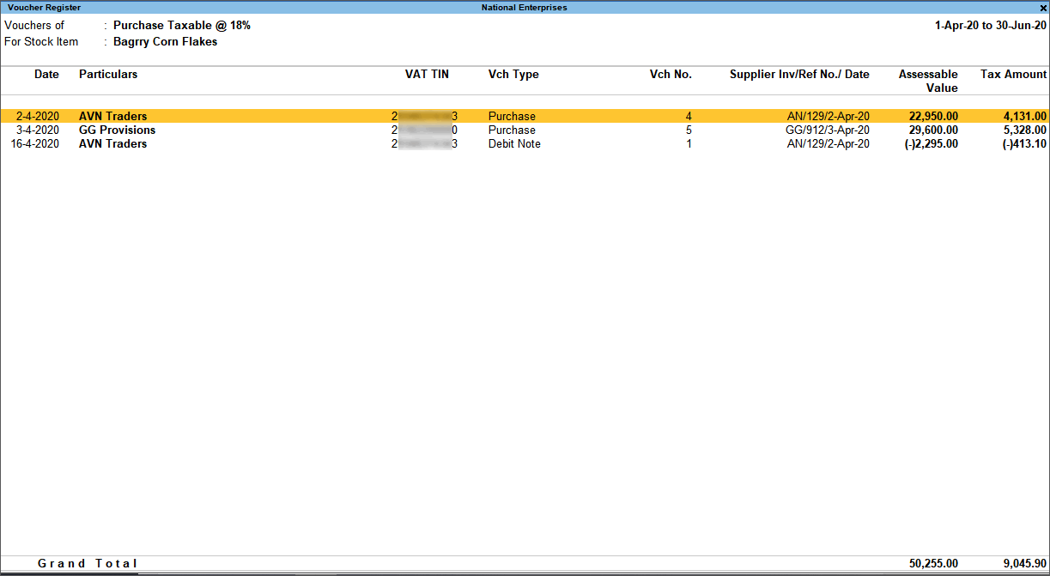Click tax amount (-)413.10
The image size is (1050, 576).
(1024, 143)
